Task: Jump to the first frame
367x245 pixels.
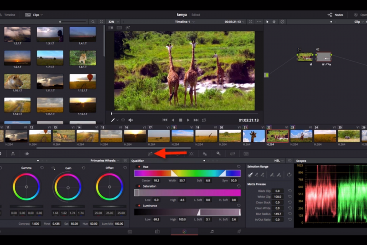Action: (x=165, y=120)
